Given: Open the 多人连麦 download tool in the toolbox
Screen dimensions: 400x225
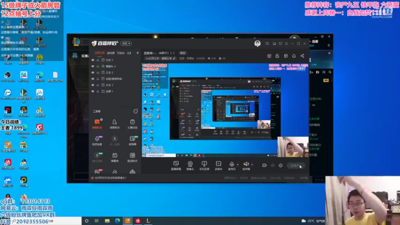Looking at the screenshot, I should (114, 140).
